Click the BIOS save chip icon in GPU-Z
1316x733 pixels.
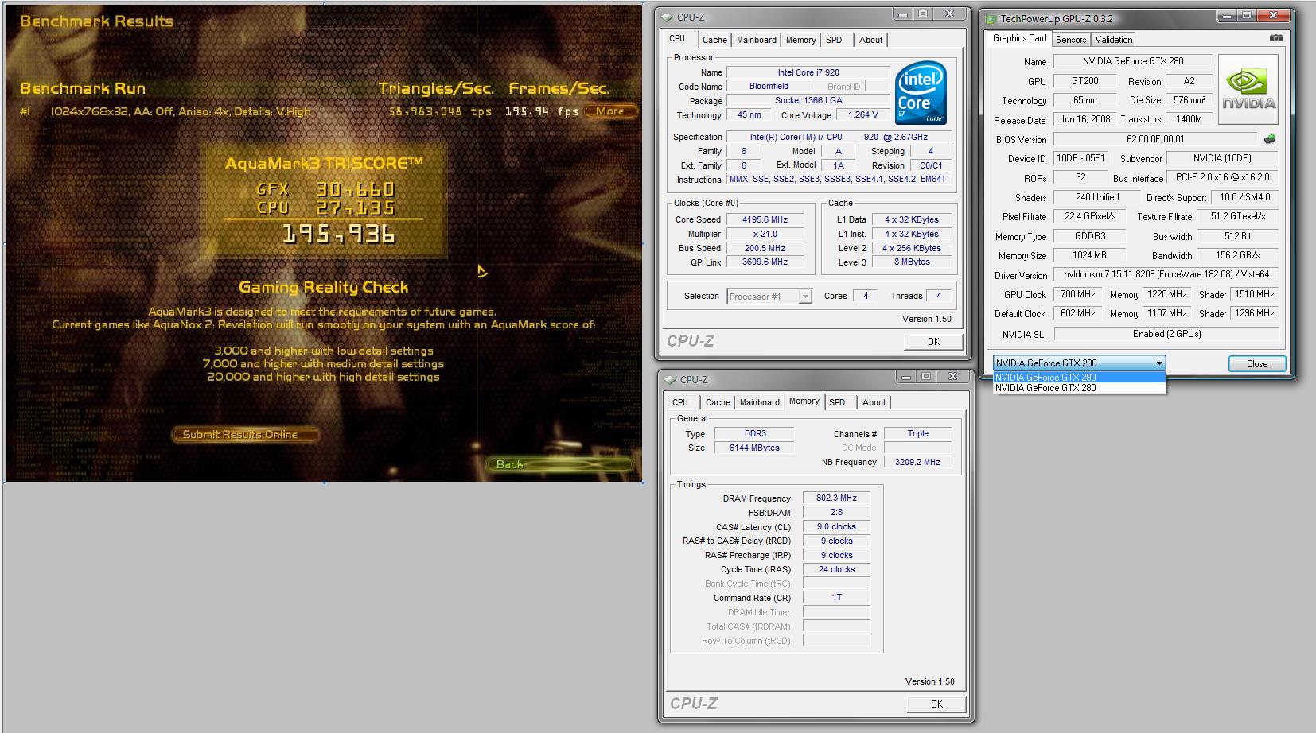tap(1270, 139)
